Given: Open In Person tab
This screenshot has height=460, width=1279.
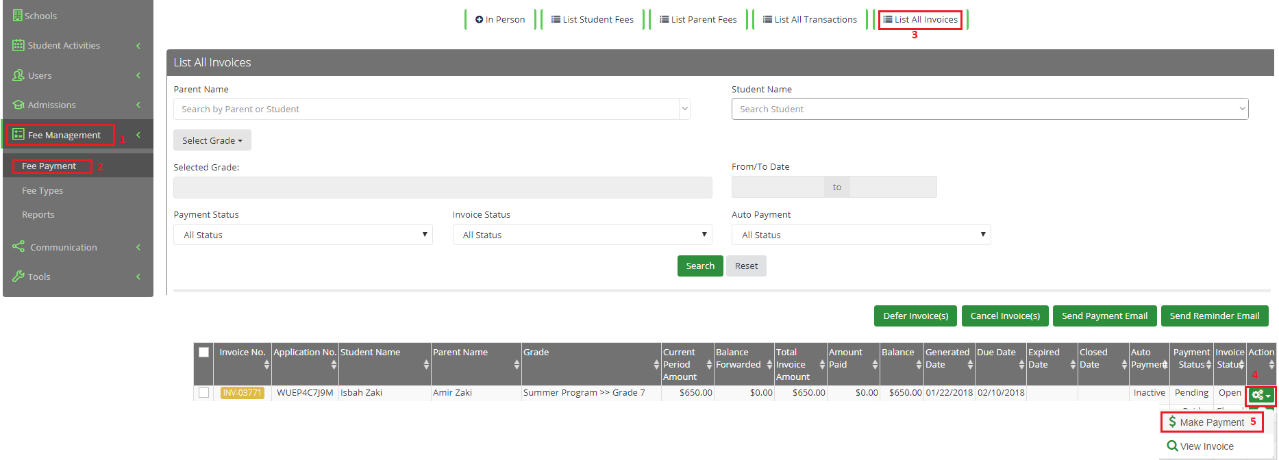Looking at the screenshot, I should [x=500, y=19].
